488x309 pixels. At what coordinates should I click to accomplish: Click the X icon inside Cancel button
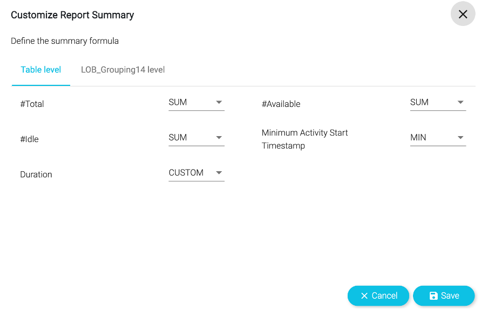pos(364,295)
